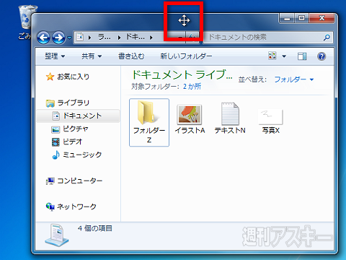
Task: Select ミュージック in the navigation pane
Action: (82, 155)
